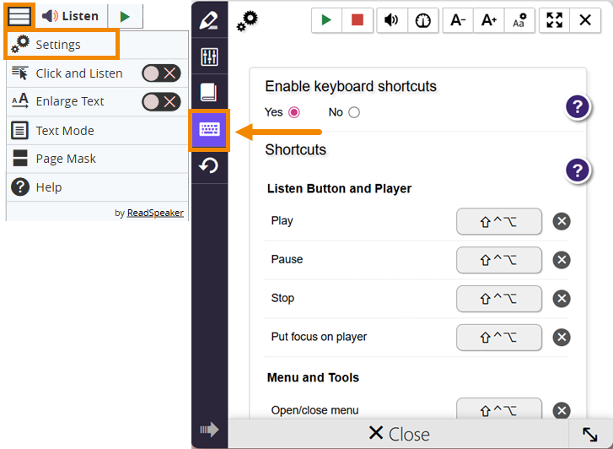The width and height of the screenshot is (613, 449).
Task: Click the red stop button in toolbar
Action: pyautogui.click(x=358, y=20)
